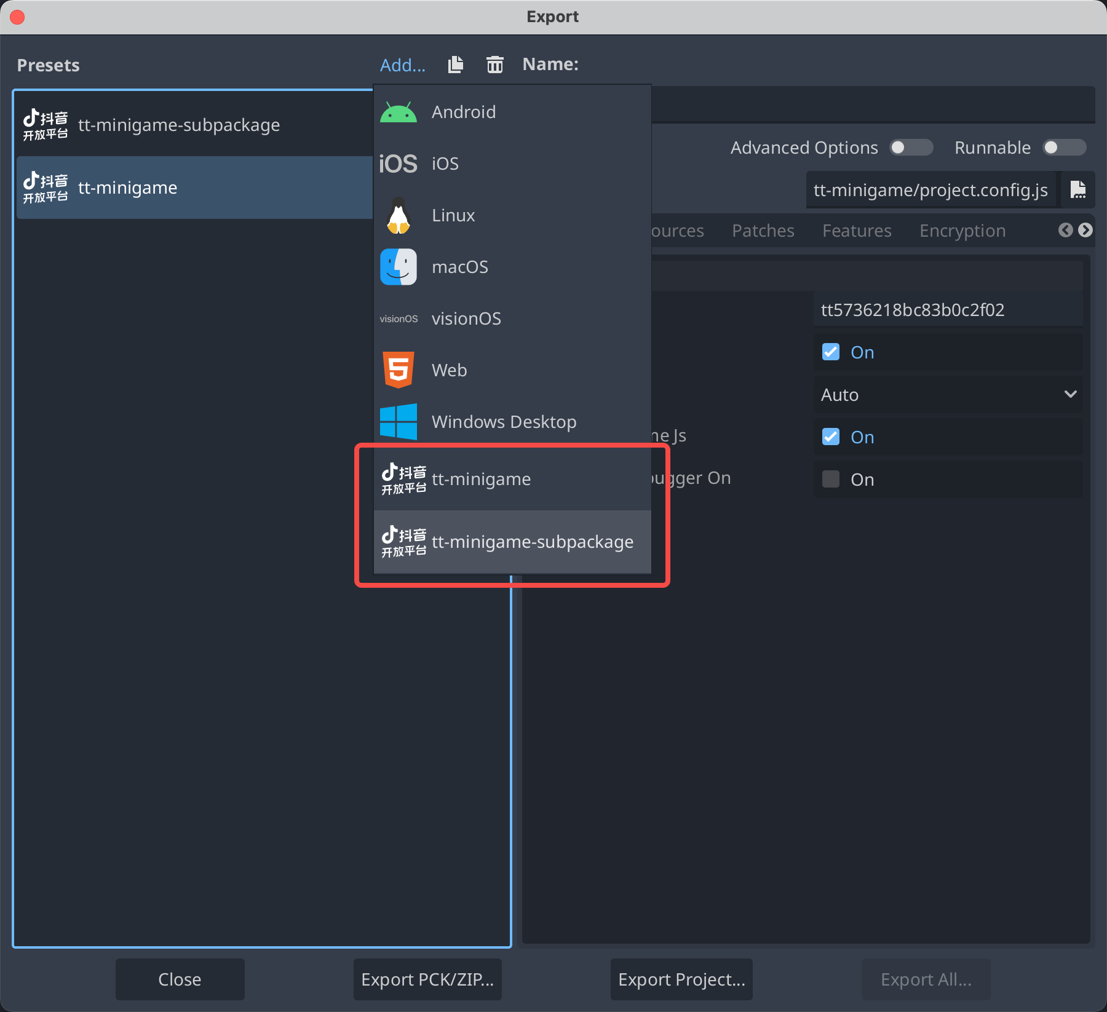Toggle the Advanced Options switch

[x=911, y=148]
